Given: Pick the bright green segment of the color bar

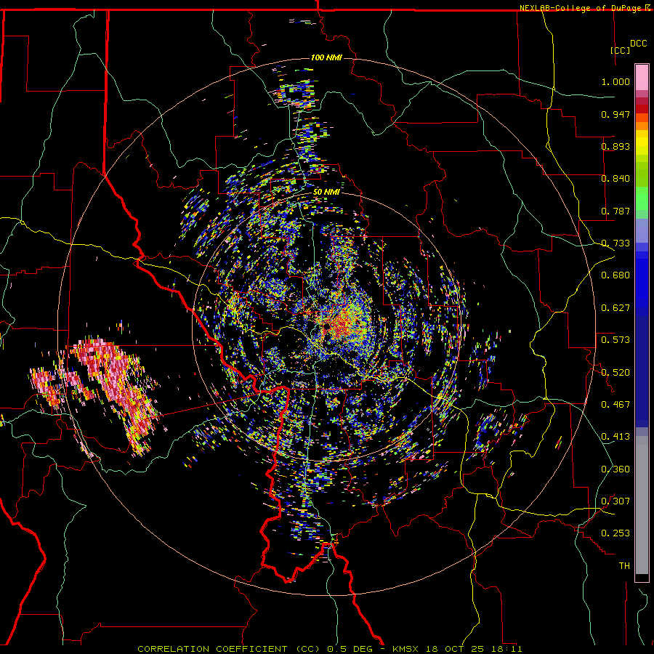Looking at the screenshot, I should tap(642, 198).
